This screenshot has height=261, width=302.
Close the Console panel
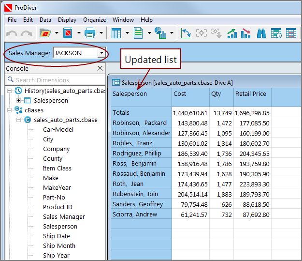[100, 69]
